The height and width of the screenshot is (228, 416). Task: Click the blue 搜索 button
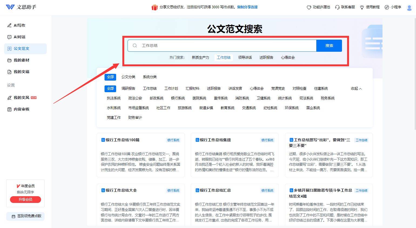pos(329,46)
